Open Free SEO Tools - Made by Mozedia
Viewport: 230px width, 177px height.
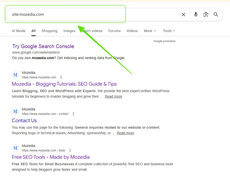tap(51, 157)
